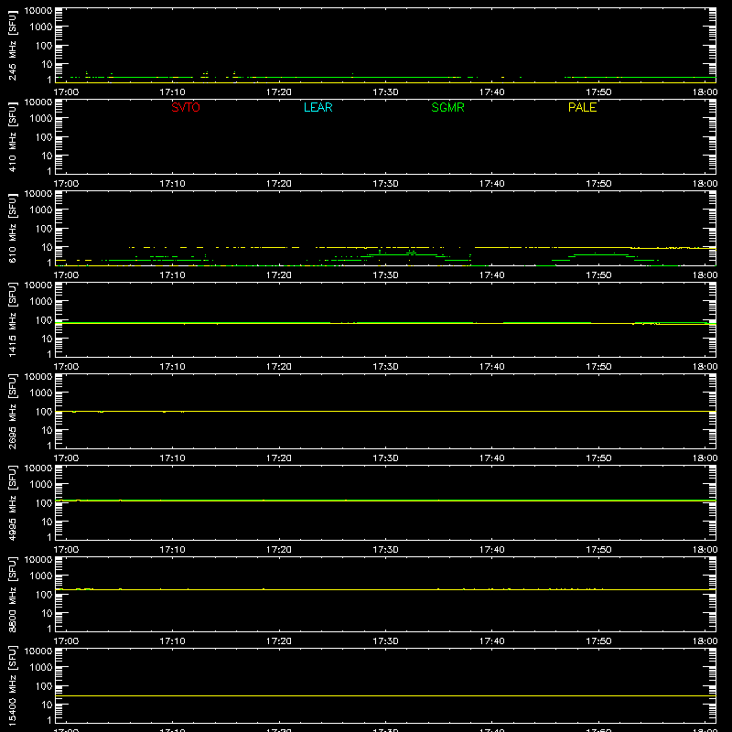This screenshot has height=732, width=732.
Task: Click 17:50 time label under 8800 MHz panel
Action: 598,641
